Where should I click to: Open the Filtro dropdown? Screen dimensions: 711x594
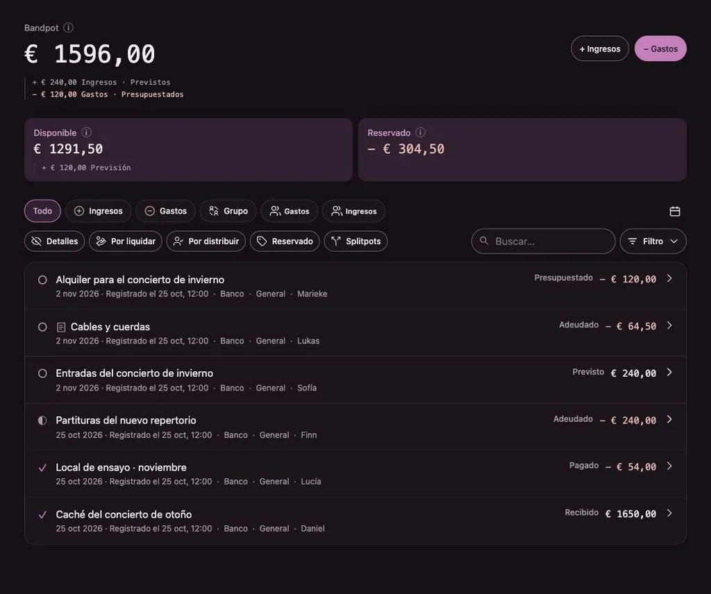(653, 241)
